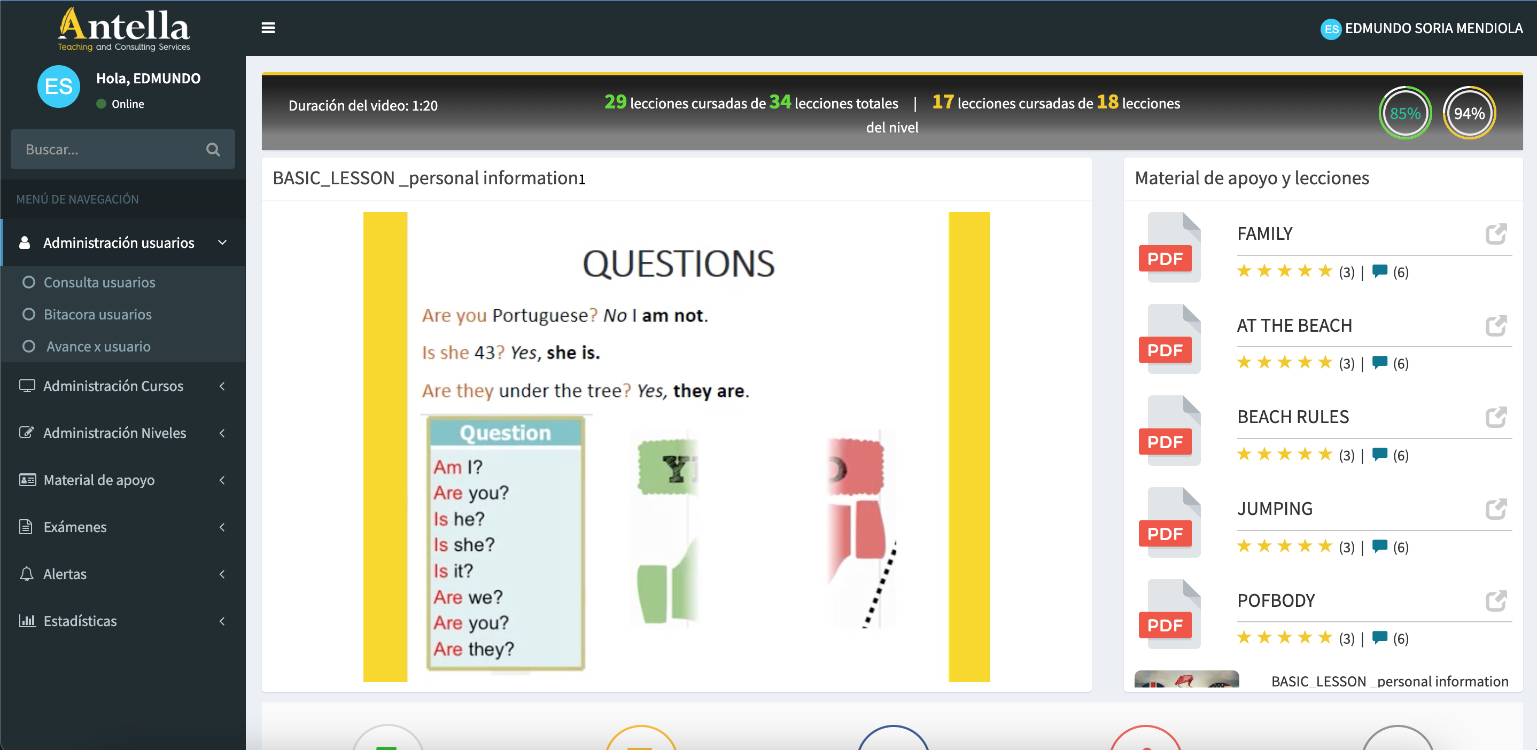Viewport: 1537px width, 750px height.
Task: Click the Exámenes document icon
Action: 26,526
